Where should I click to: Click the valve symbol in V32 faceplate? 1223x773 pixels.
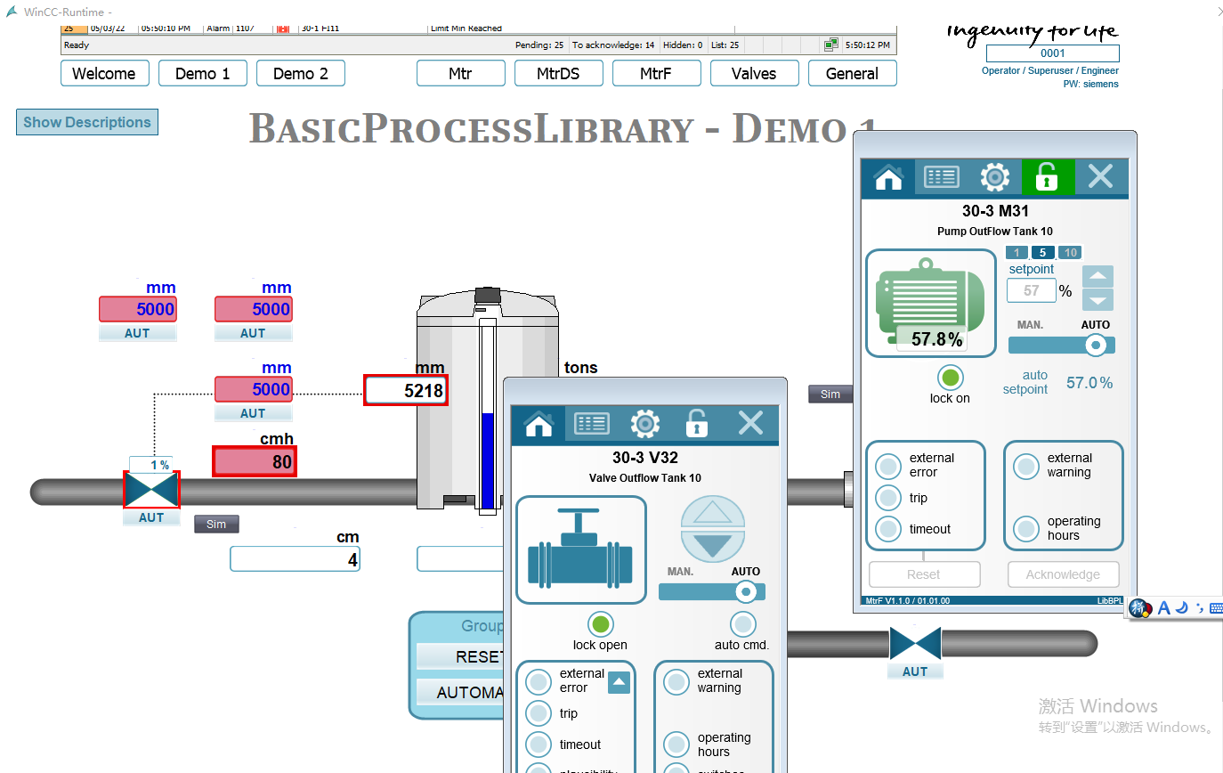coord(580,550)
